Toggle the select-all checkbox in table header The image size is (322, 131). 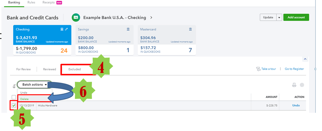click(x=14, y=97)
